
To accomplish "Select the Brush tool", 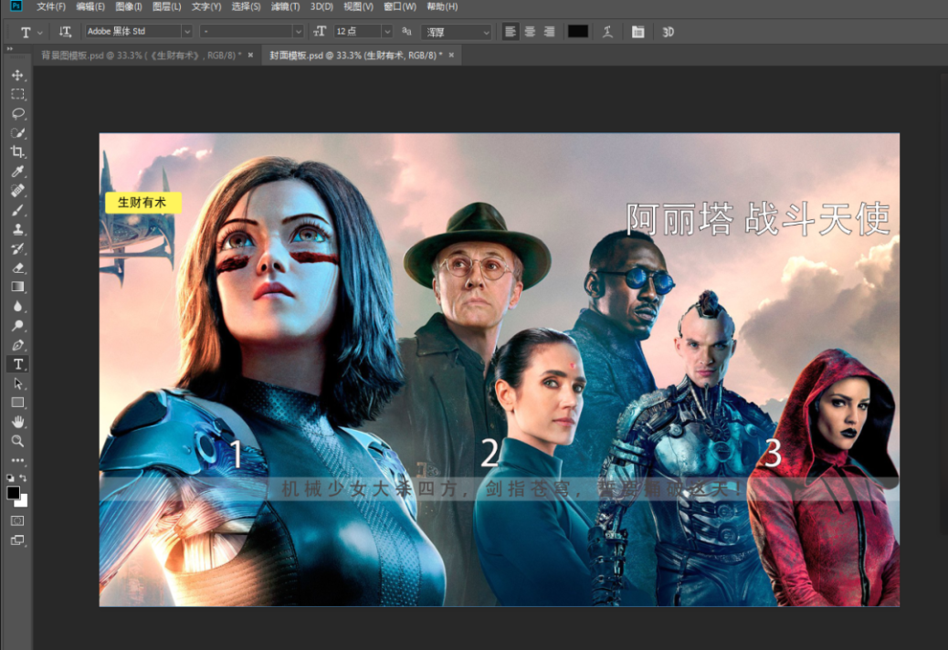I will click(17, 210).
